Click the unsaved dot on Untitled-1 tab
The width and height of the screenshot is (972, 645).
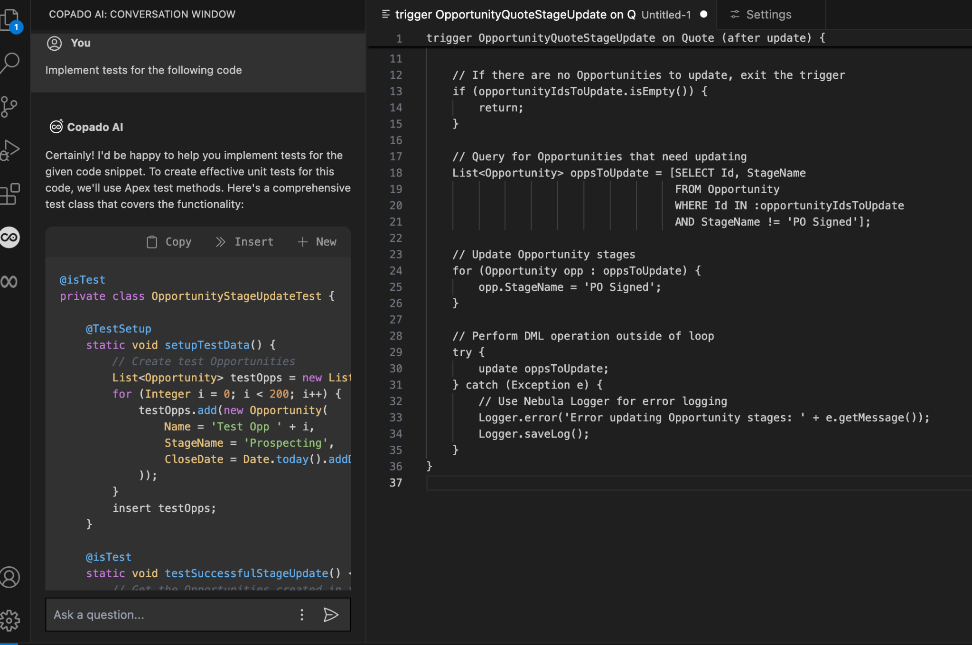tap(704, 14)
